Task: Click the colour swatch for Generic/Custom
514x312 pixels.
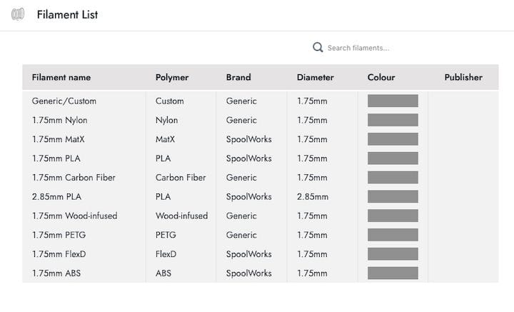Action: (x=393, y=101)
